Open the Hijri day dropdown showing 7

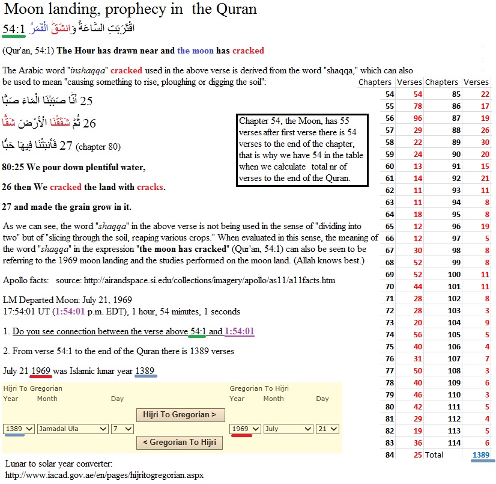pos(122,429)
